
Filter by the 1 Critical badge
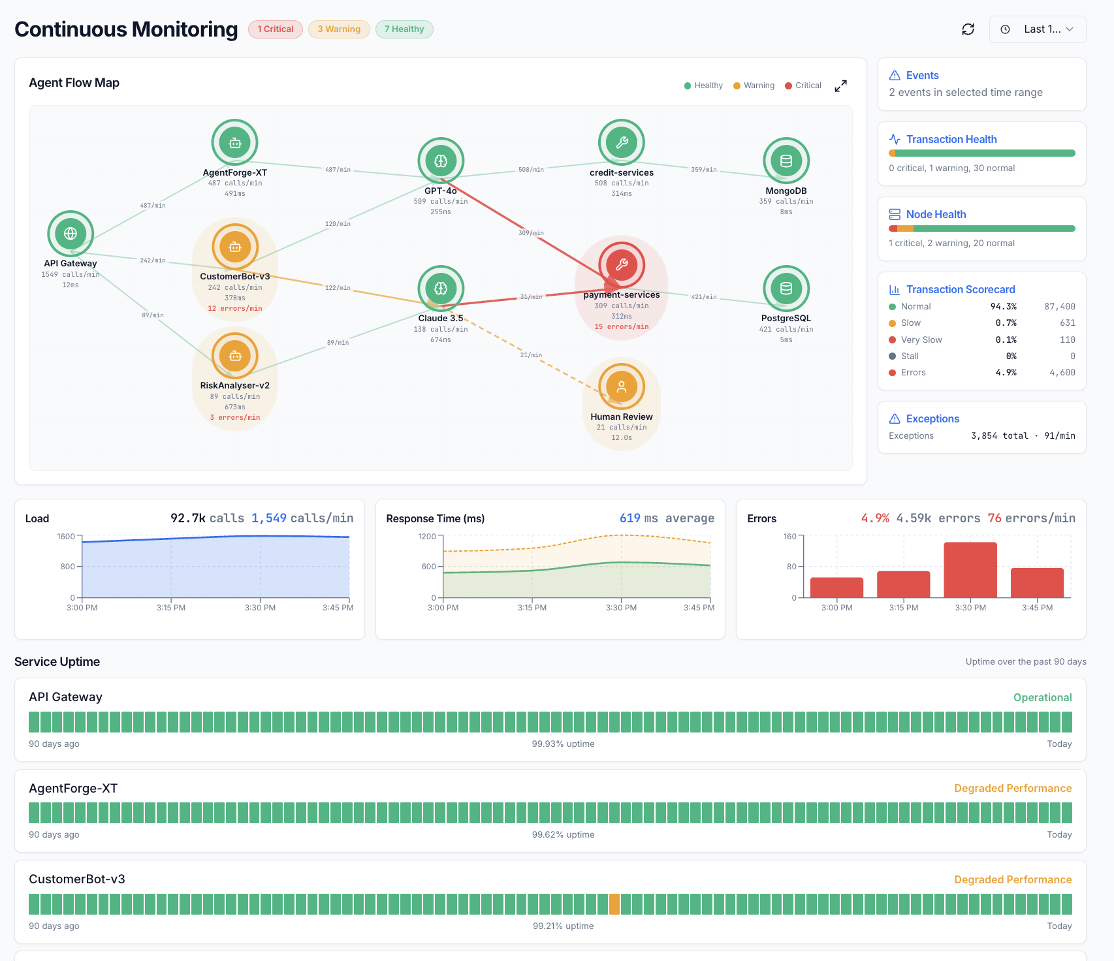click(x=276, y=29)
